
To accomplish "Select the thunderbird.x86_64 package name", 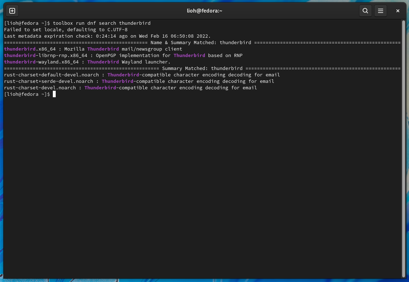I will (30, 49).
